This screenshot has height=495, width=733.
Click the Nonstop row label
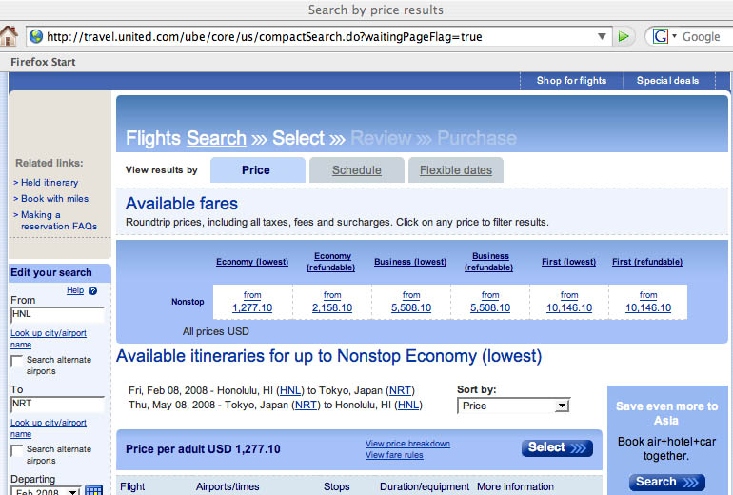pos(188,302)
